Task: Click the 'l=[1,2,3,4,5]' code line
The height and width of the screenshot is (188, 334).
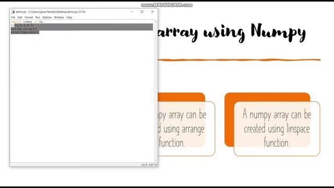Action: click(x=22, y=25)
